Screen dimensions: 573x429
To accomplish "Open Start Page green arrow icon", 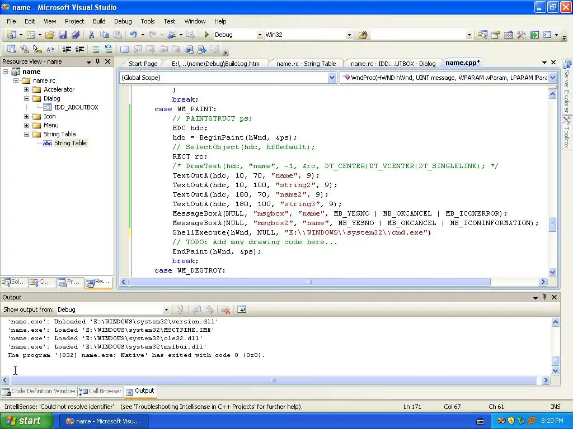I will pos(534,35).
